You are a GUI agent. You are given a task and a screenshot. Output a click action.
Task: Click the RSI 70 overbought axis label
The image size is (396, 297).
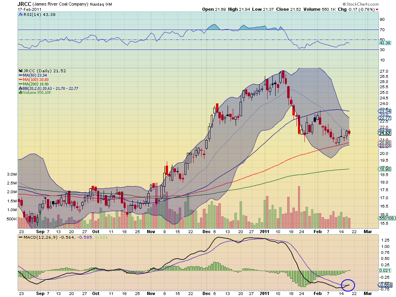point(382,30)
